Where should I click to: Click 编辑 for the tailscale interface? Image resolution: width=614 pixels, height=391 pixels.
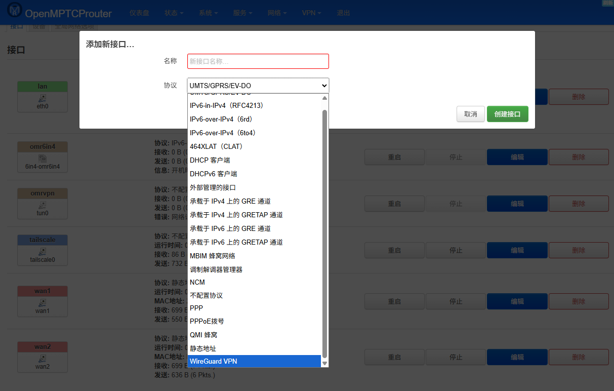(517, 250)
